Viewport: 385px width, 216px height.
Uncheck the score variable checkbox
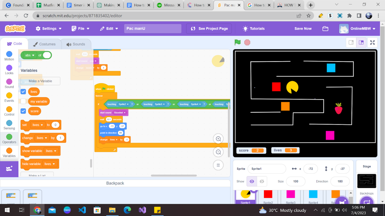[23, 111]
